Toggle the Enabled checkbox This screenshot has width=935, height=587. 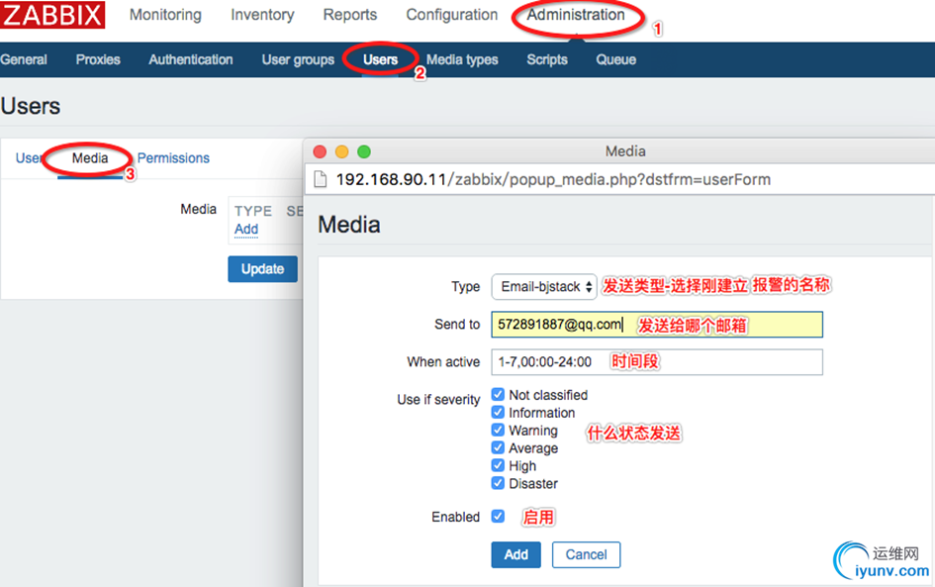click(498, 516)
